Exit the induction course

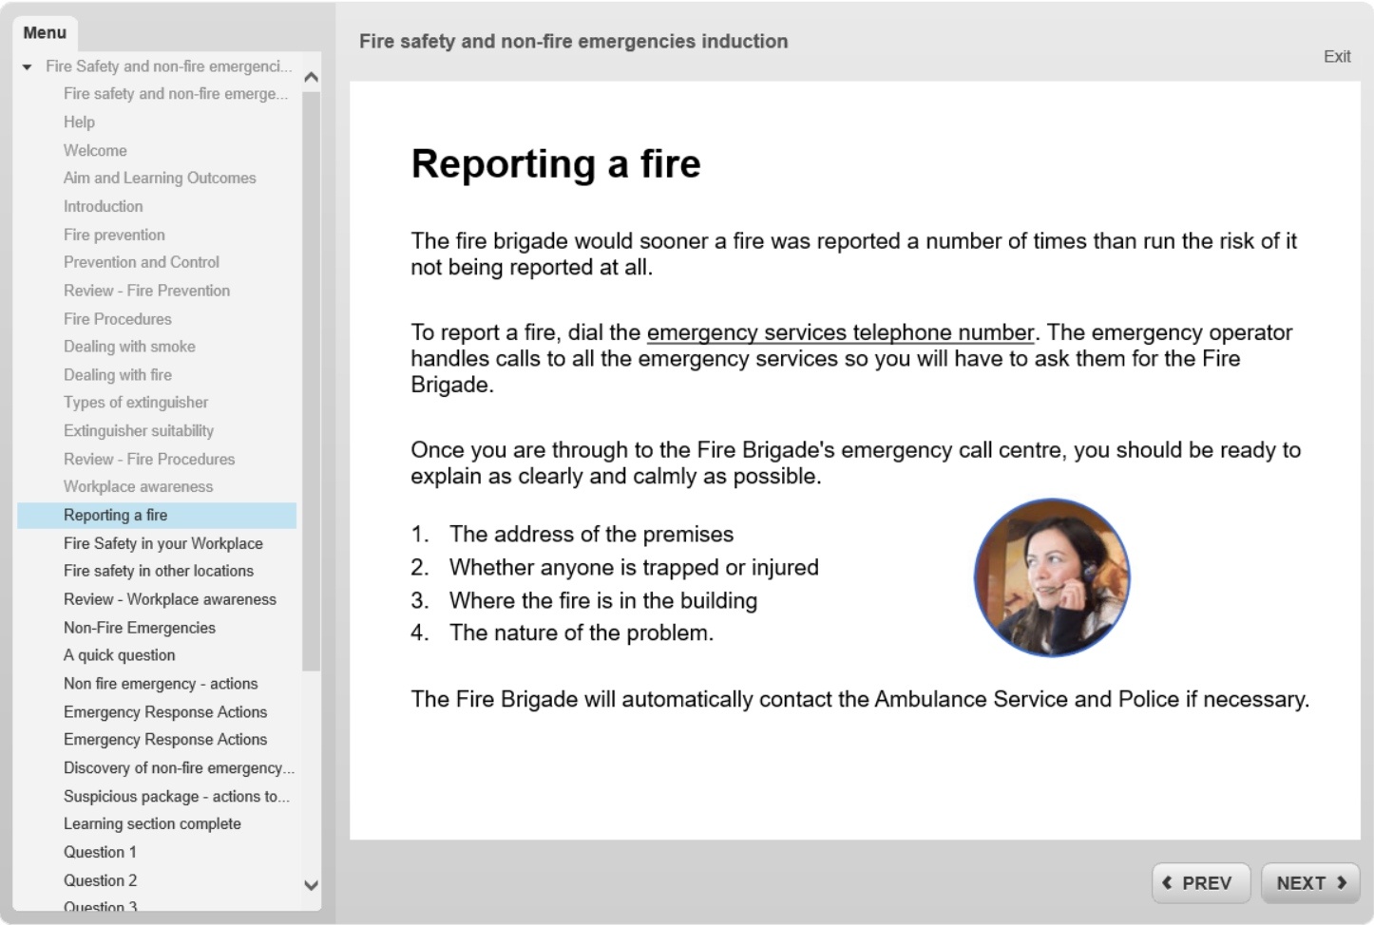point(1336,56)
